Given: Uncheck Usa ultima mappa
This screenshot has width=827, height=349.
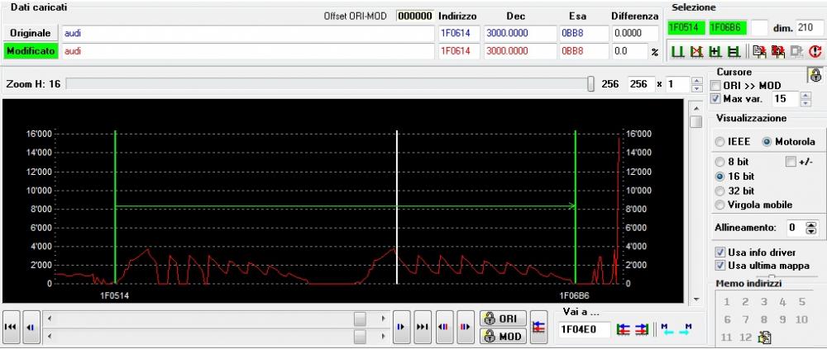Looking at the screenshot, I should pyautogui.click(x=719, y=266).
